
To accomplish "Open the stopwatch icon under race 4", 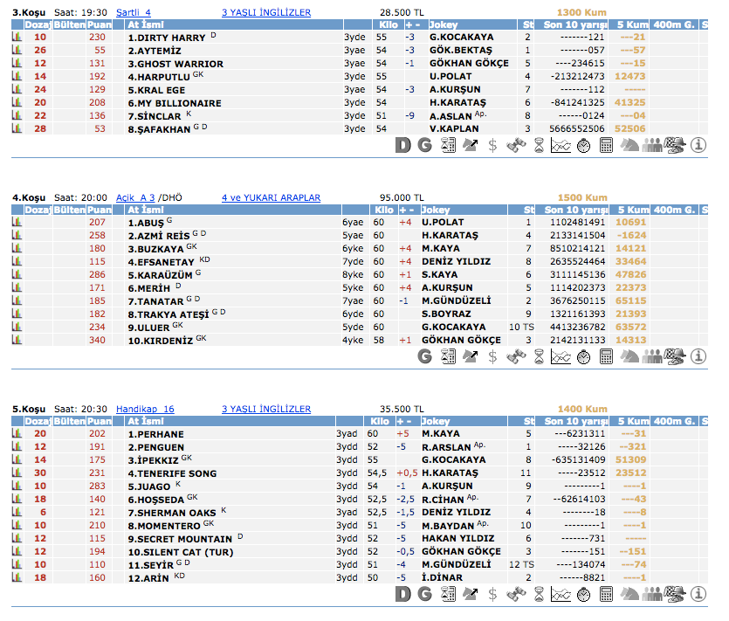I will point(584,355).
